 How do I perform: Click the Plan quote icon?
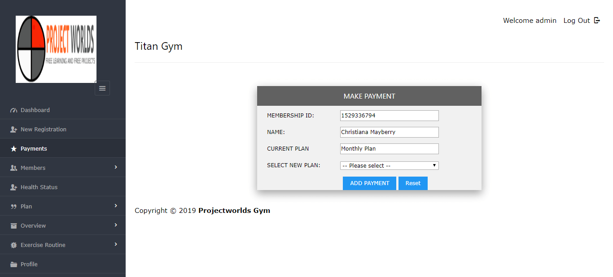point(13,207)
